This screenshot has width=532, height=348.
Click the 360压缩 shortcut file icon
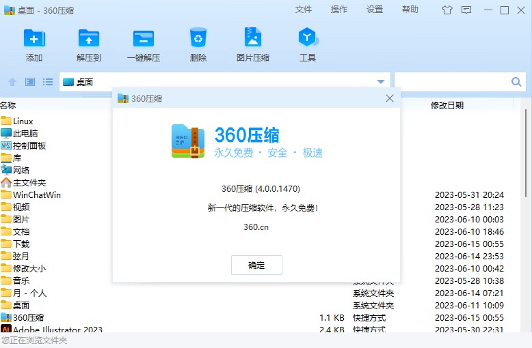(6, 317)
